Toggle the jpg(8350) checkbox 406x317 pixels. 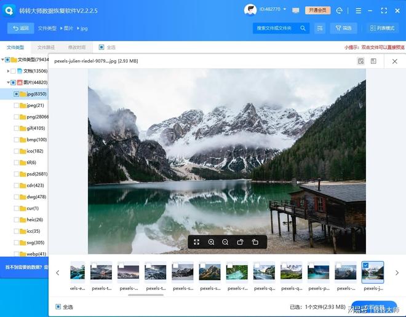(17, 94)
